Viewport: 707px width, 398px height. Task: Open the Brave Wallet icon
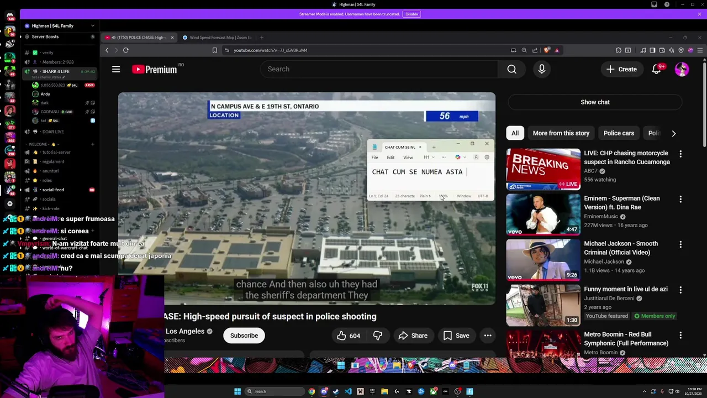[662, 50]
